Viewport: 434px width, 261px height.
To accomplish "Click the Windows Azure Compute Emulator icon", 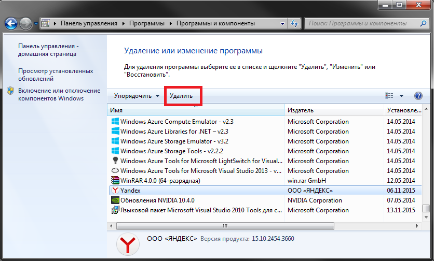I will point(115,122).
